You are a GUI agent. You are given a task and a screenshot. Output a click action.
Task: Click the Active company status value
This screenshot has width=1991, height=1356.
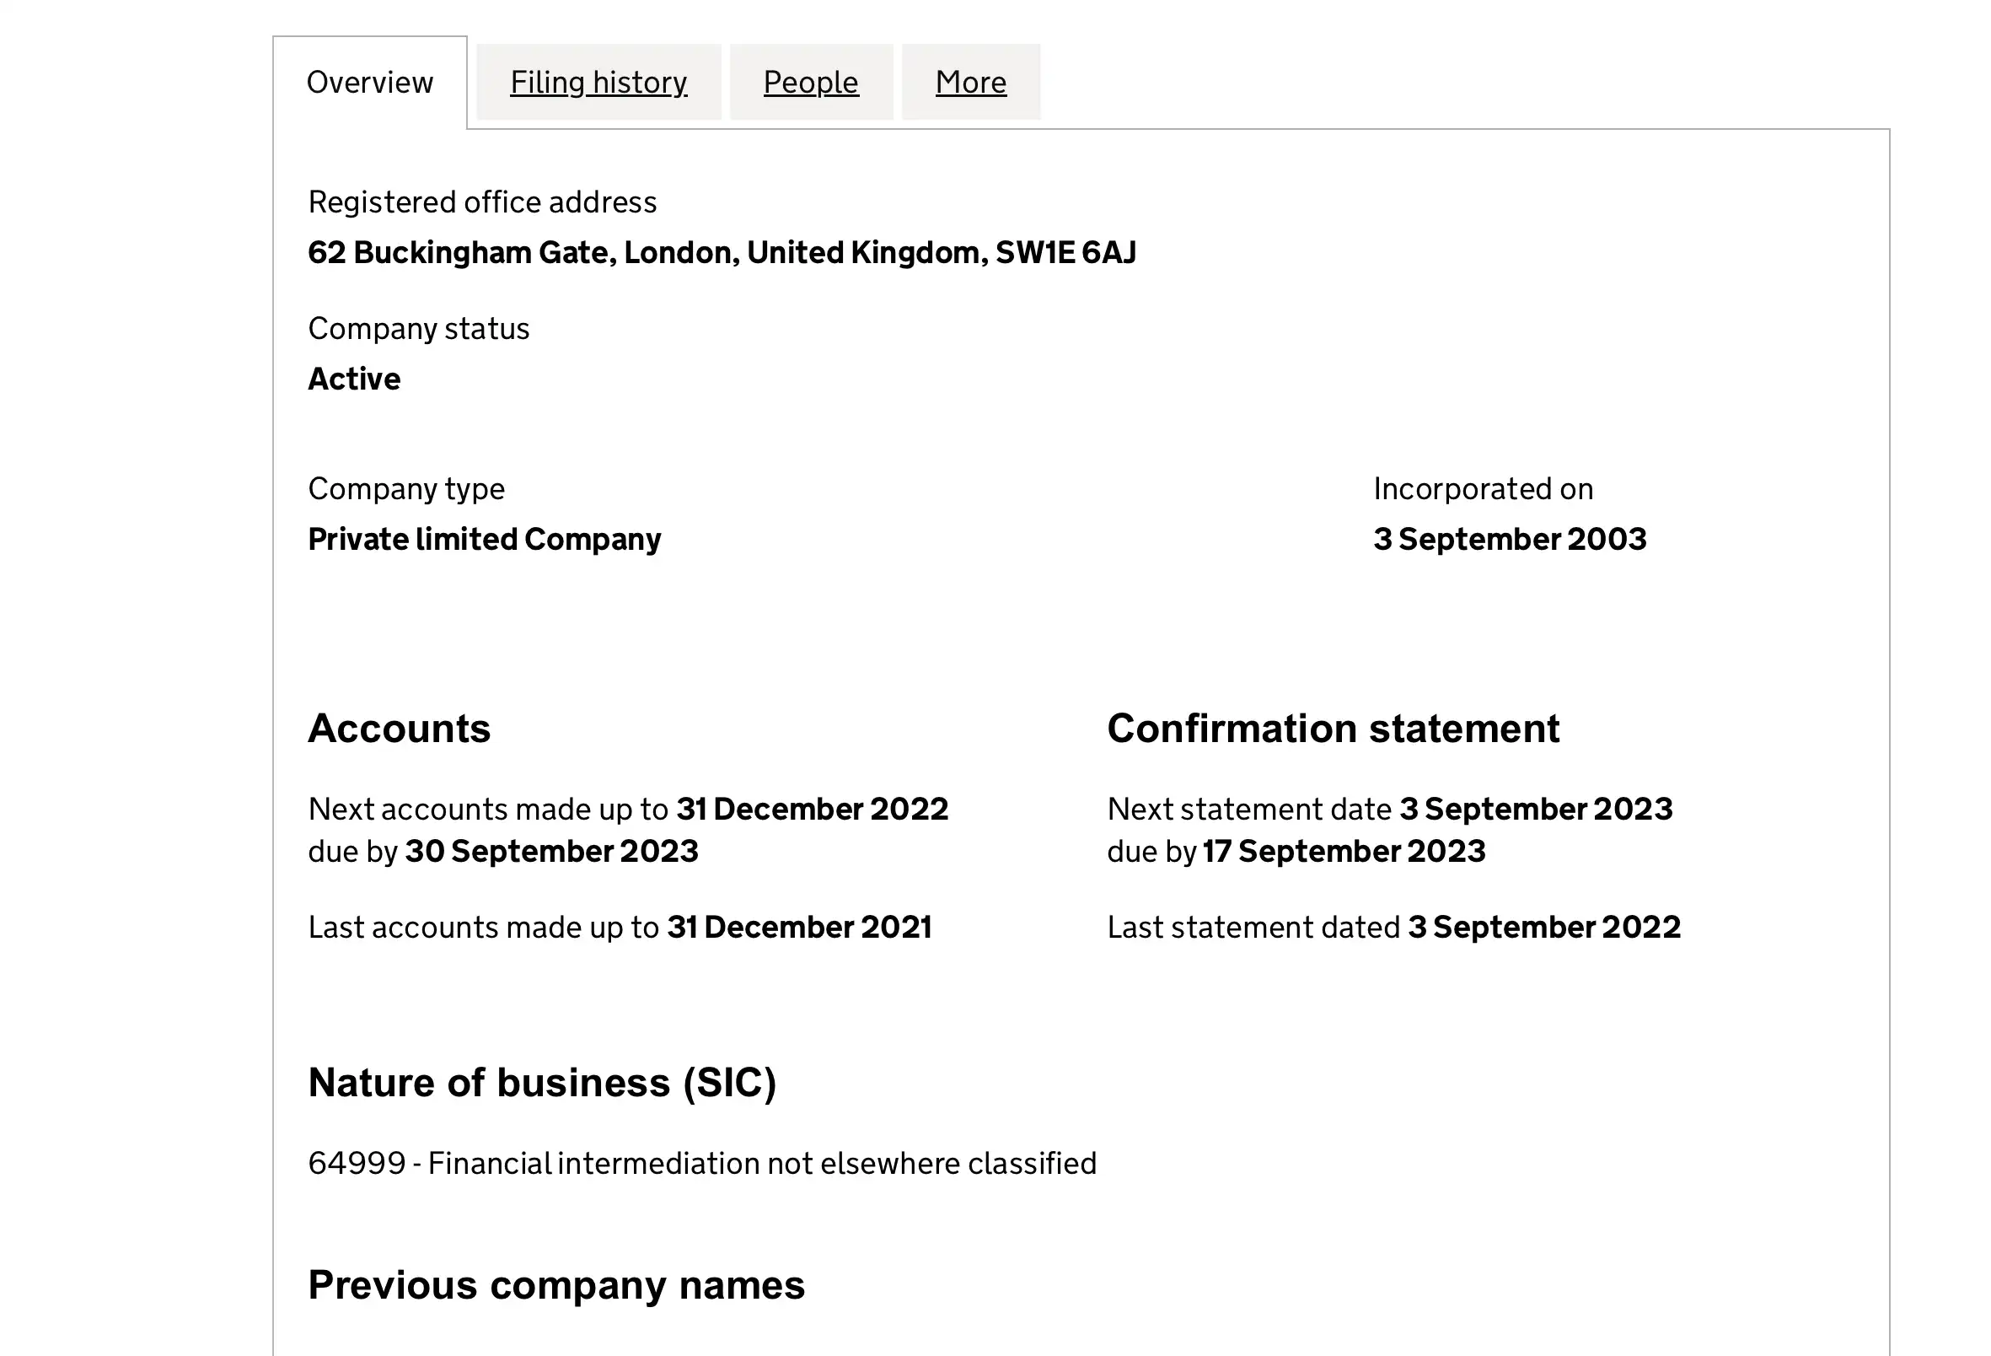tap(354, 379)
